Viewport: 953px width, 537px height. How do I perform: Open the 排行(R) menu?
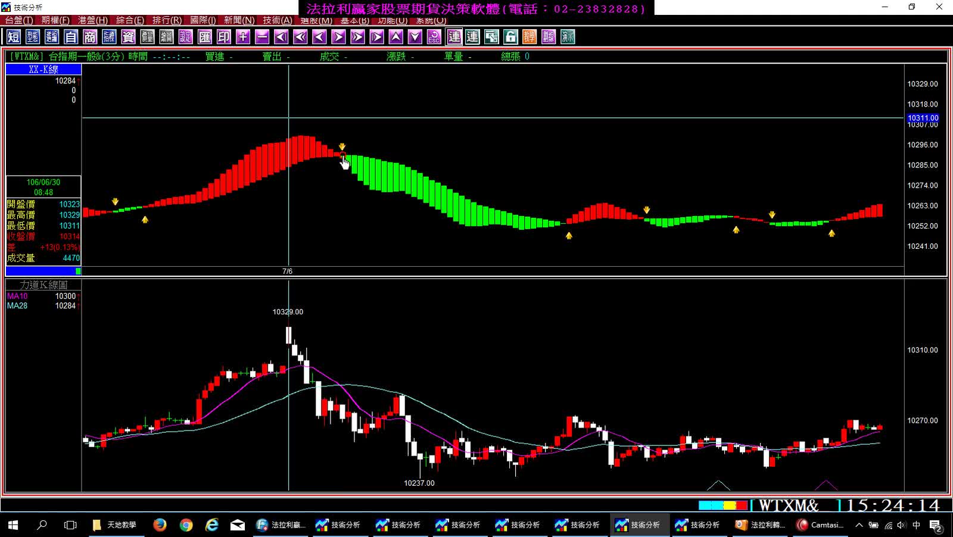click(x=167, y=20)
